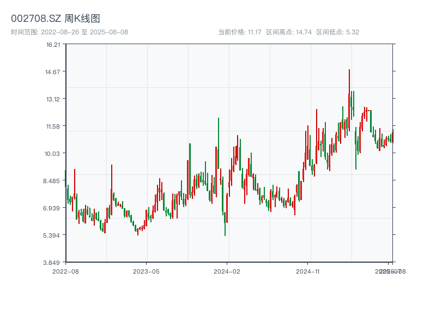Click the y-axis value 14.67
This screenshot has width=436, height=327.
52,72
